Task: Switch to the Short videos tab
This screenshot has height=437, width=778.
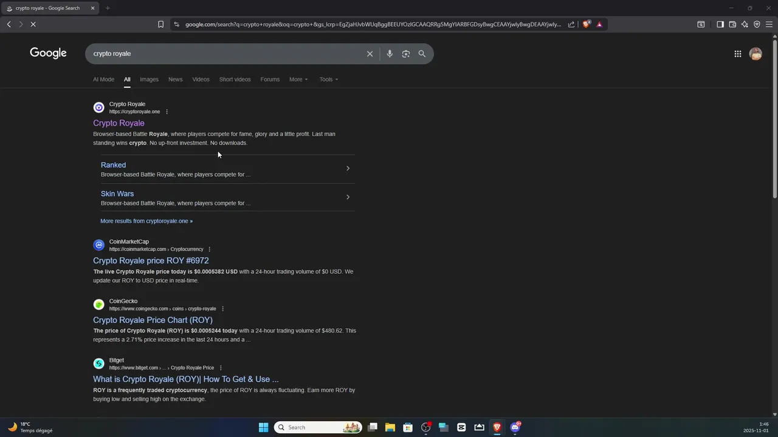Action: point(235,80)
